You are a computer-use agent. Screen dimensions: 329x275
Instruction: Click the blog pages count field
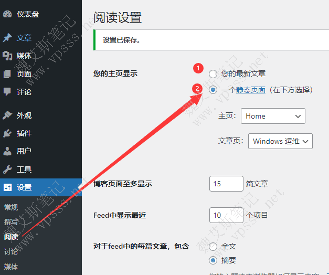tap(226, 184)
